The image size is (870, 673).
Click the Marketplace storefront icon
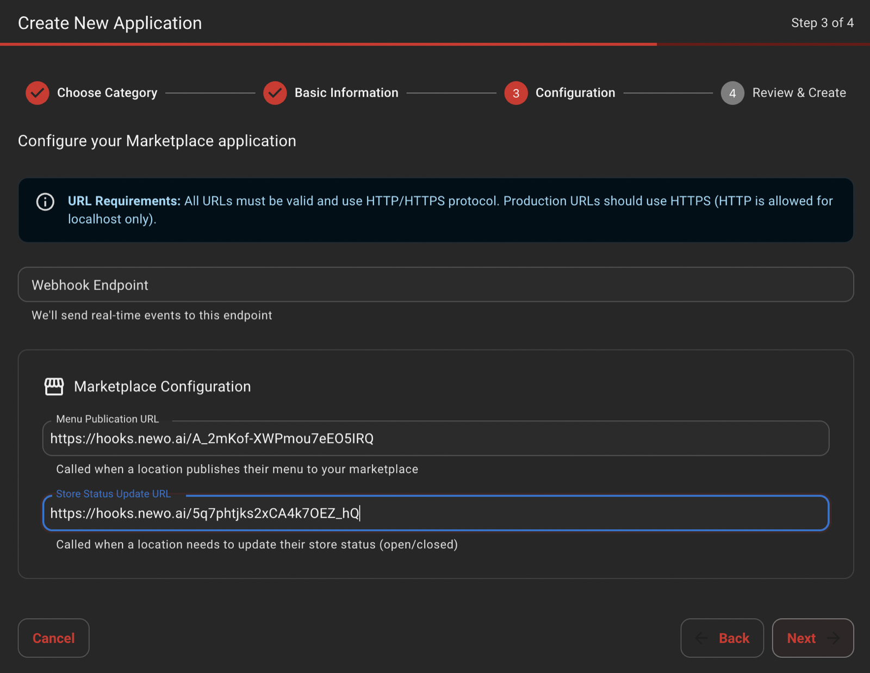tap(54, 387)
